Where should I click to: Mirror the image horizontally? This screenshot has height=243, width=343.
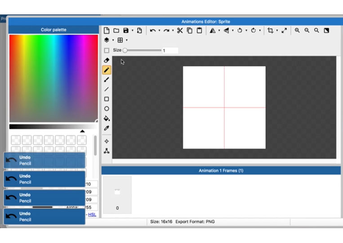pos(213,31)
